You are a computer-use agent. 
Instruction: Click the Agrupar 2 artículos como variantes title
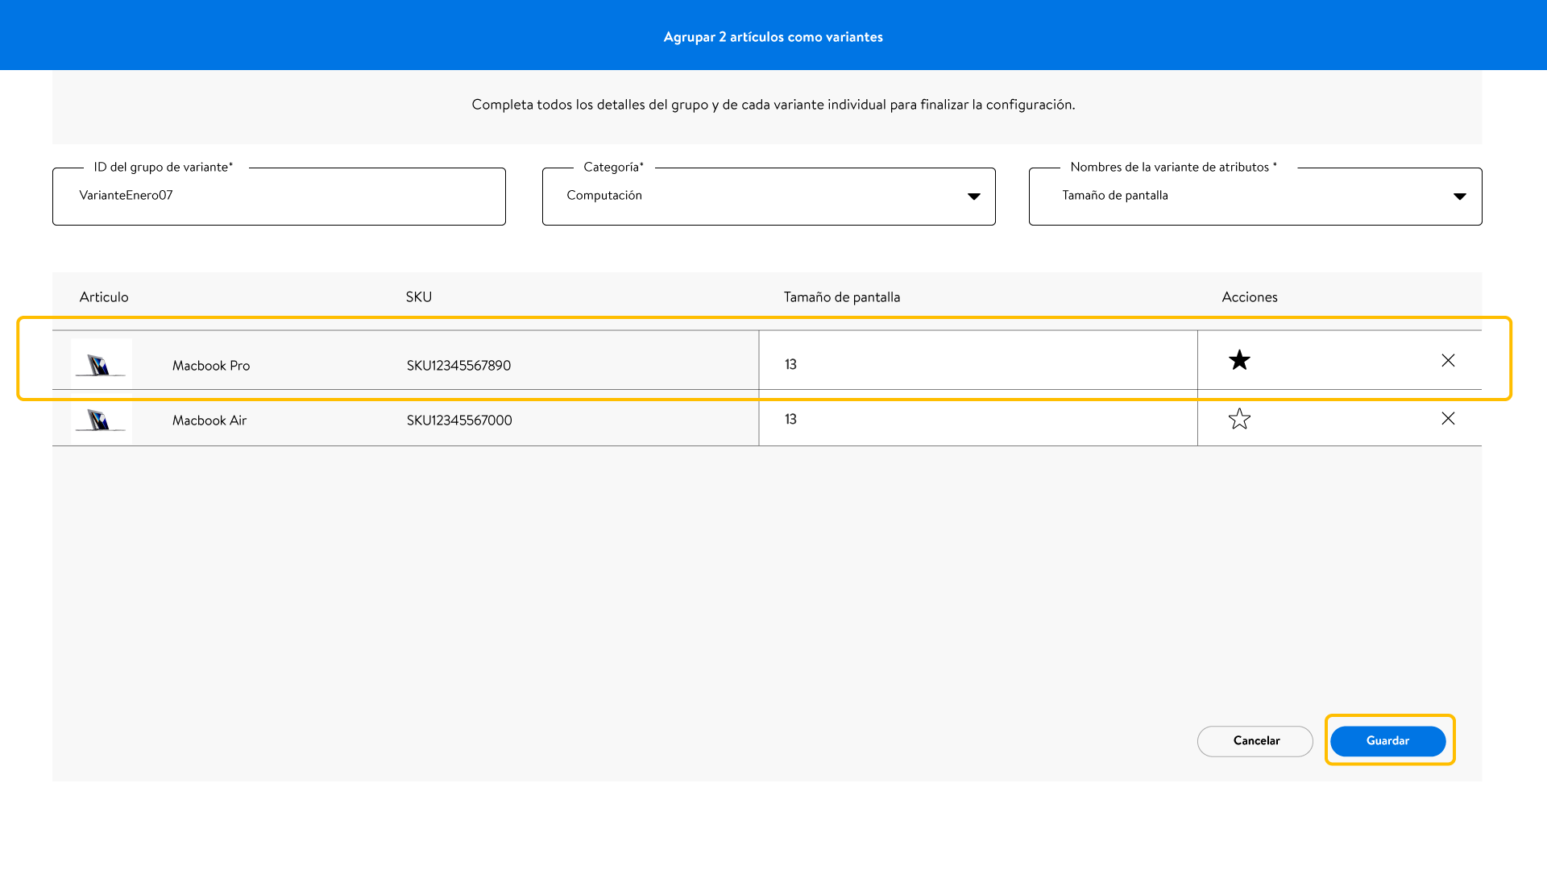773,37
